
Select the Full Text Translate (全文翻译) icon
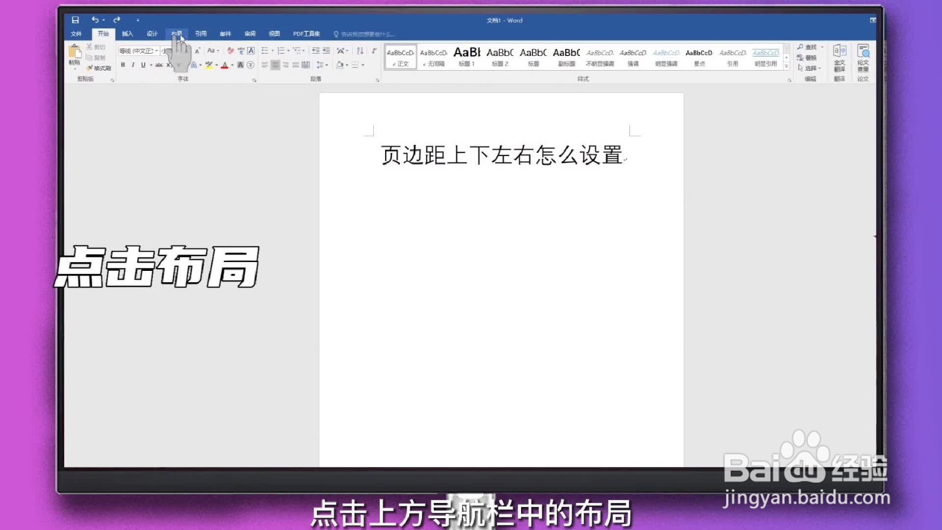[840, 57]
